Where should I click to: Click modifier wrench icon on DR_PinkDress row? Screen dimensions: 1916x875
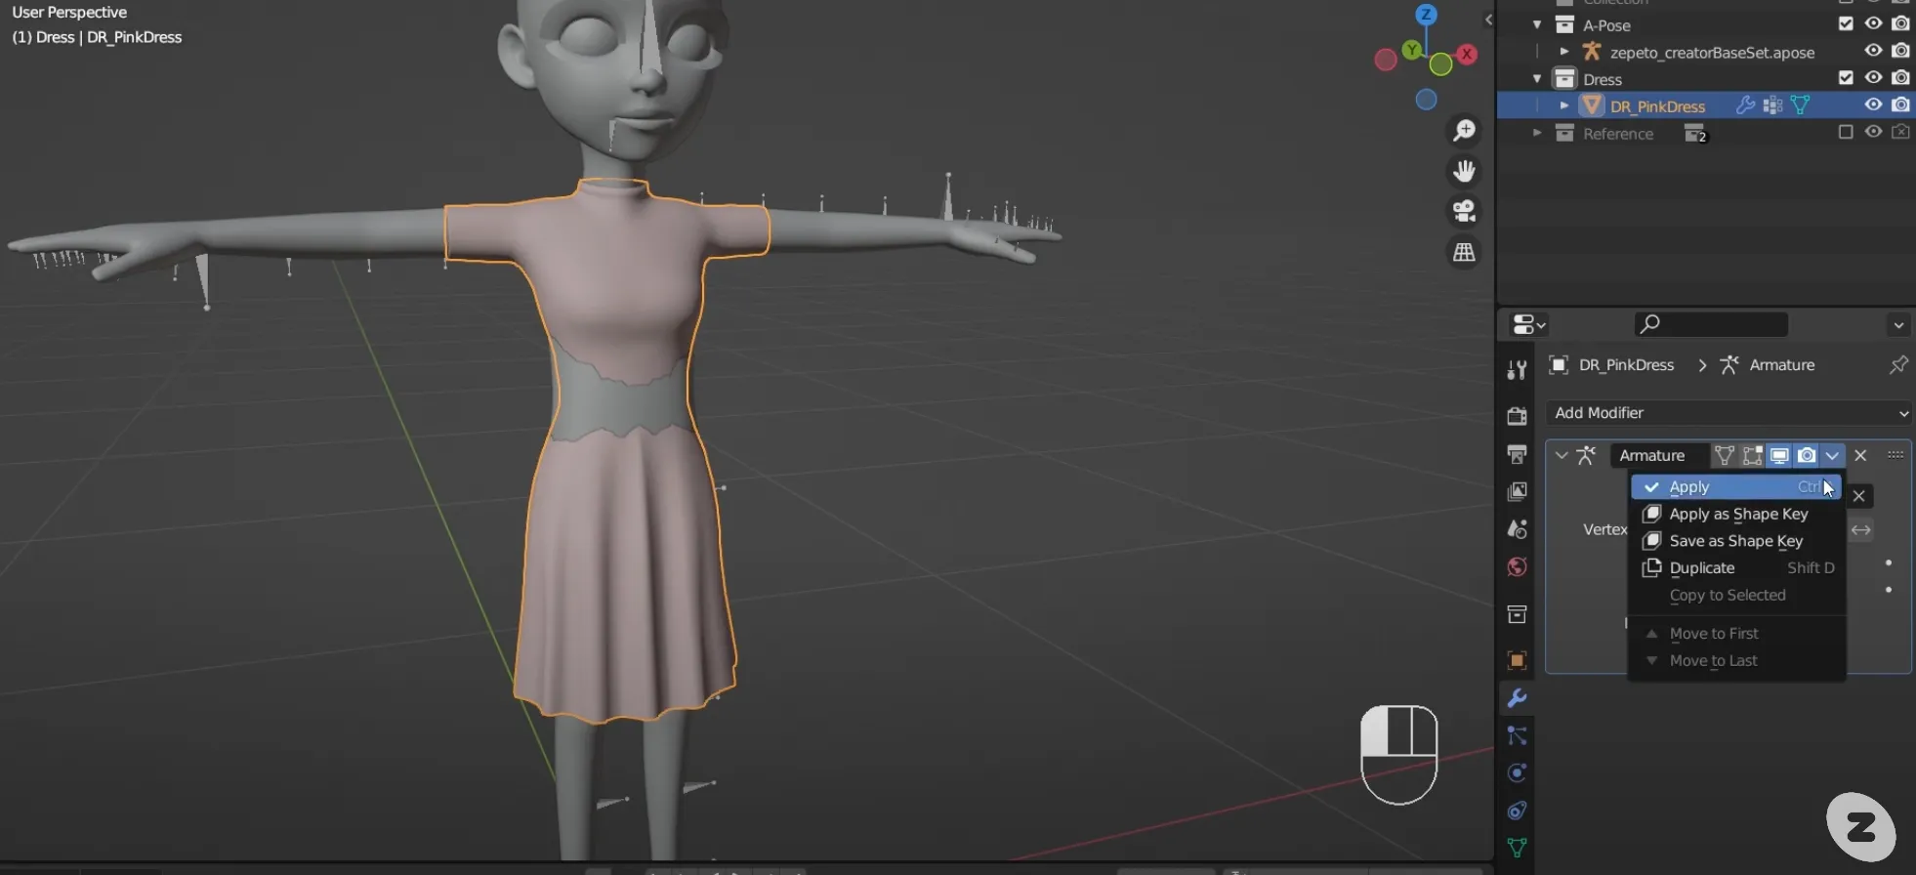click(1745, 105)
